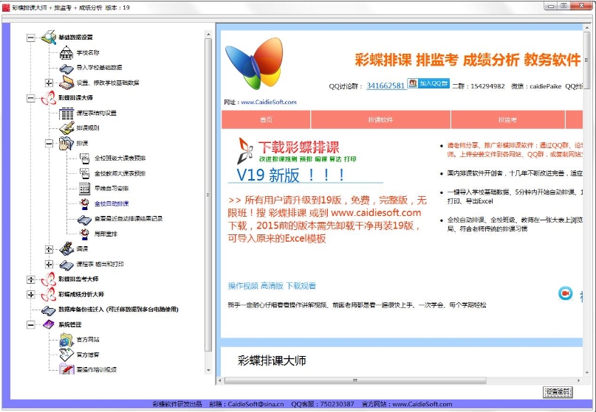Click the app icon in the title bar
Viewport: 596px width, 412px height.
(6, 7)
